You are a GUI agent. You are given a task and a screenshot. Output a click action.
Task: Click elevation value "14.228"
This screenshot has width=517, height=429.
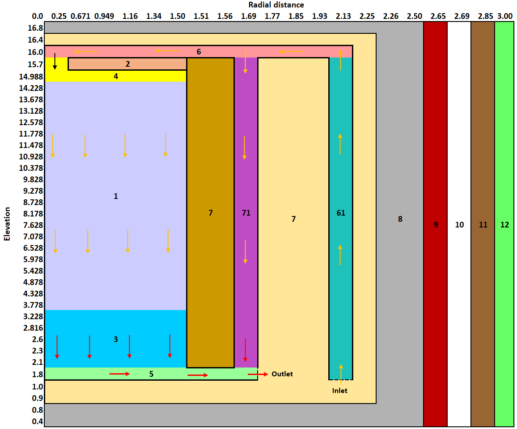click(31, 88)
